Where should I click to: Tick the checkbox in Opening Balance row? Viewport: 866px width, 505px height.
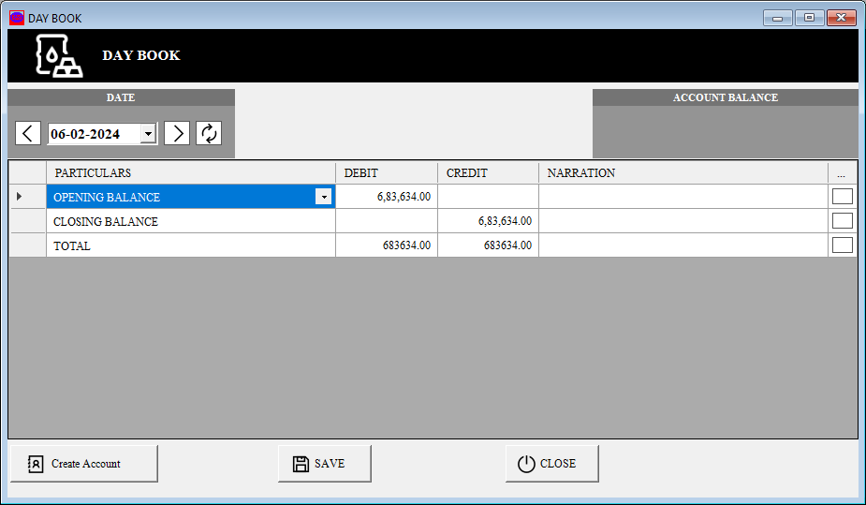[842, 197]
